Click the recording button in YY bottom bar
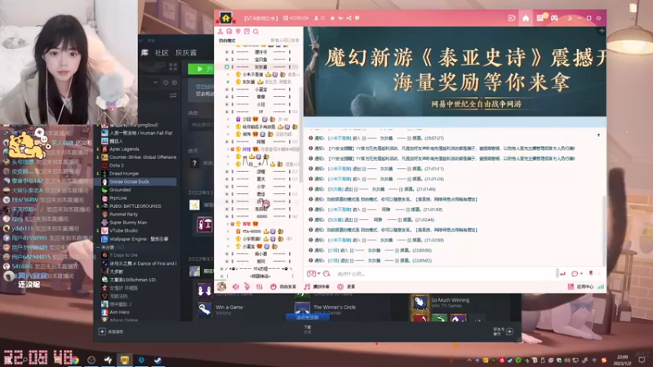Screen dimensions: 653x367 (346, 287)
